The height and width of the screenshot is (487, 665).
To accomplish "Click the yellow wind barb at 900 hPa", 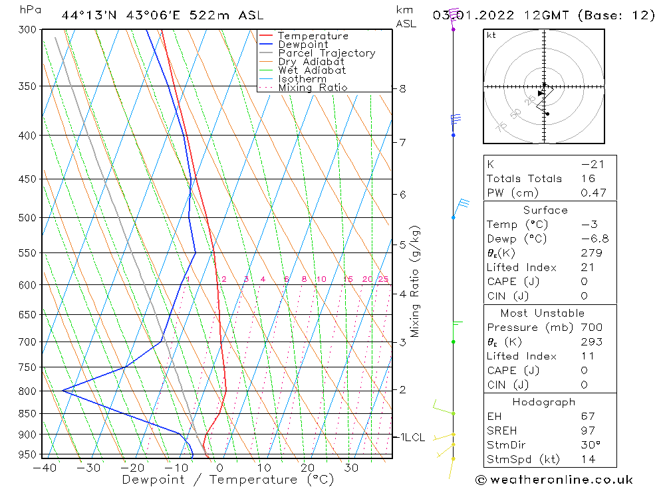I will (x=444, y=437).
